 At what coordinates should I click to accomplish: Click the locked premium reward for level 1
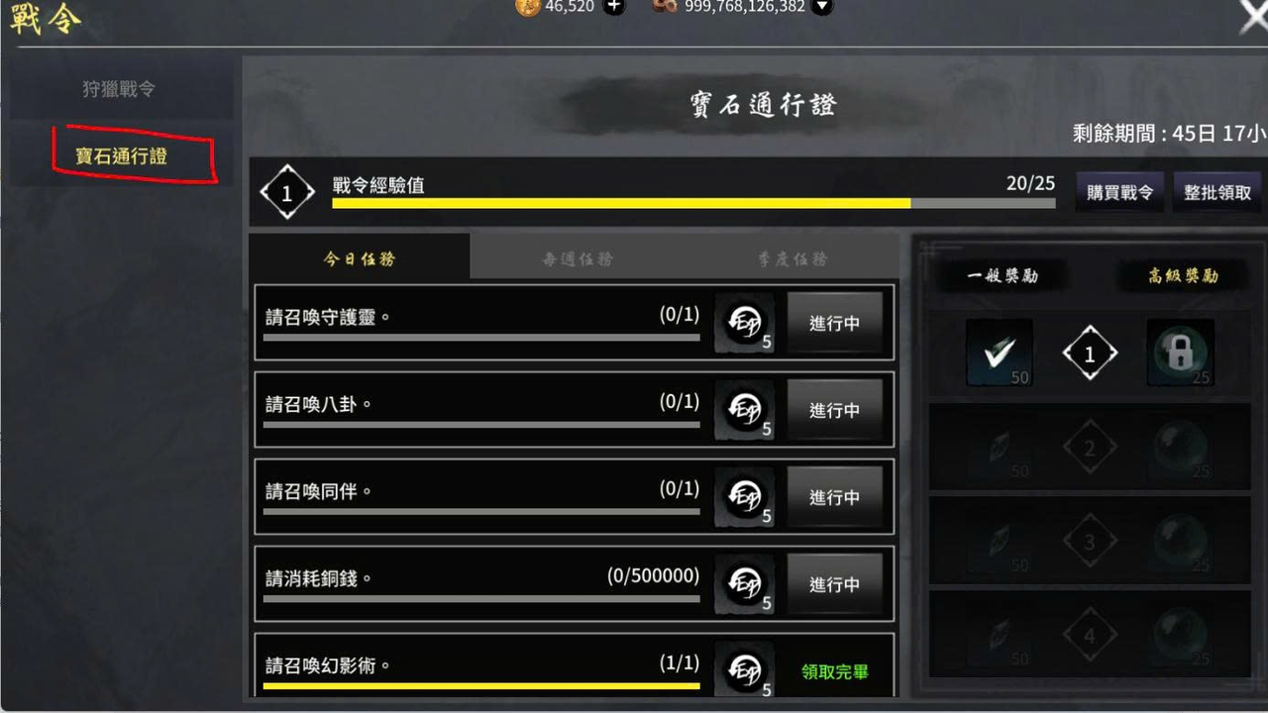1180,353
